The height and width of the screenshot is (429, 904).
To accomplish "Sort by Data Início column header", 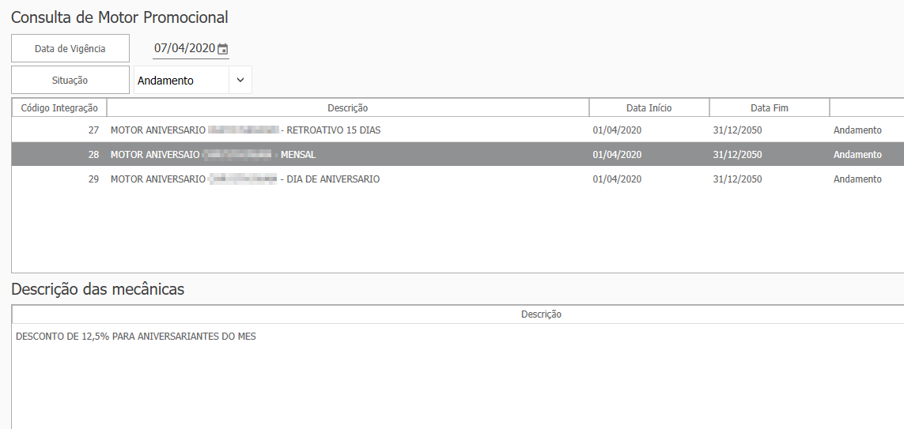I will tap(649, 108).
